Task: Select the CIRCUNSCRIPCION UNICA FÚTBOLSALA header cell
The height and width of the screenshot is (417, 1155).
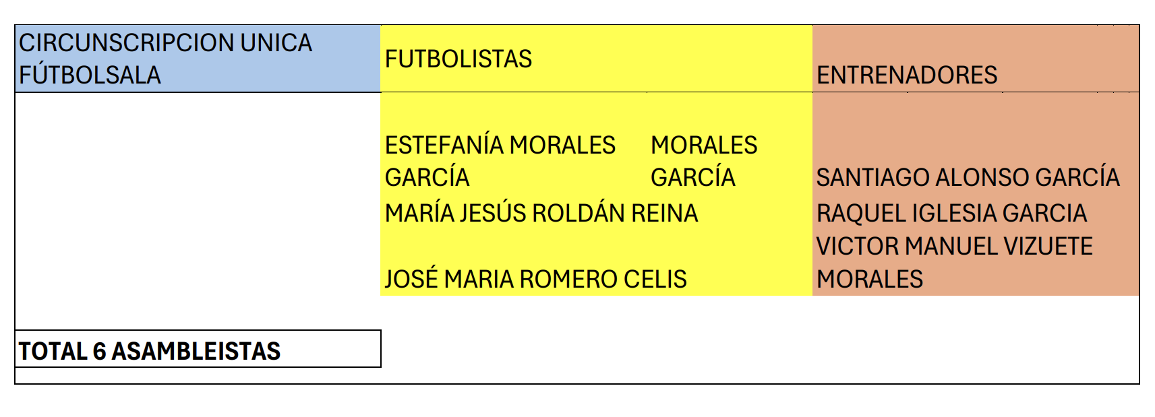Action: tap(198, 59)
